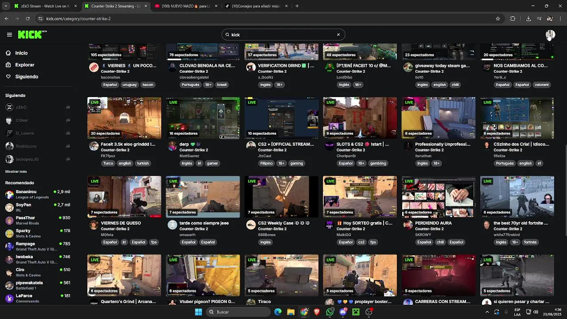Open the user avatar menu on Kick

pyautogui.click(x=550, y=35)
